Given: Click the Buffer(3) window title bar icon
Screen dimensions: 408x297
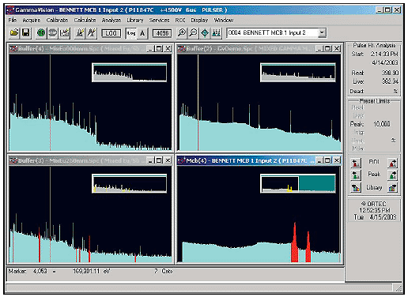Looking at the screenshot, I should click(x=13, y=160).
